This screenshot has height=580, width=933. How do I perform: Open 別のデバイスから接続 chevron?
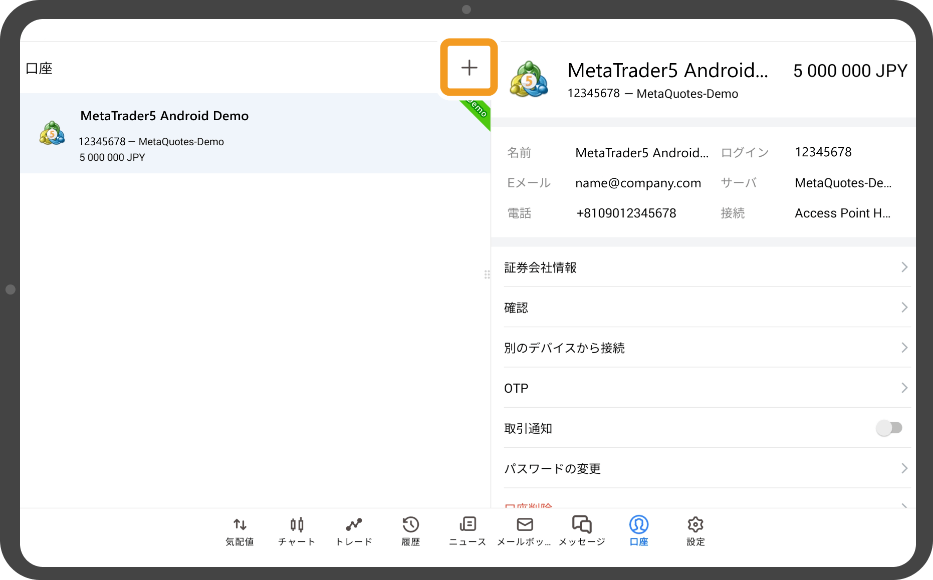click(x=904, y=348)
